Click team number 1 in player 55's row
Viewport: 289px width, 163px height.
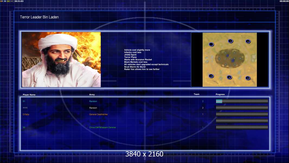[x=203, y=127]
